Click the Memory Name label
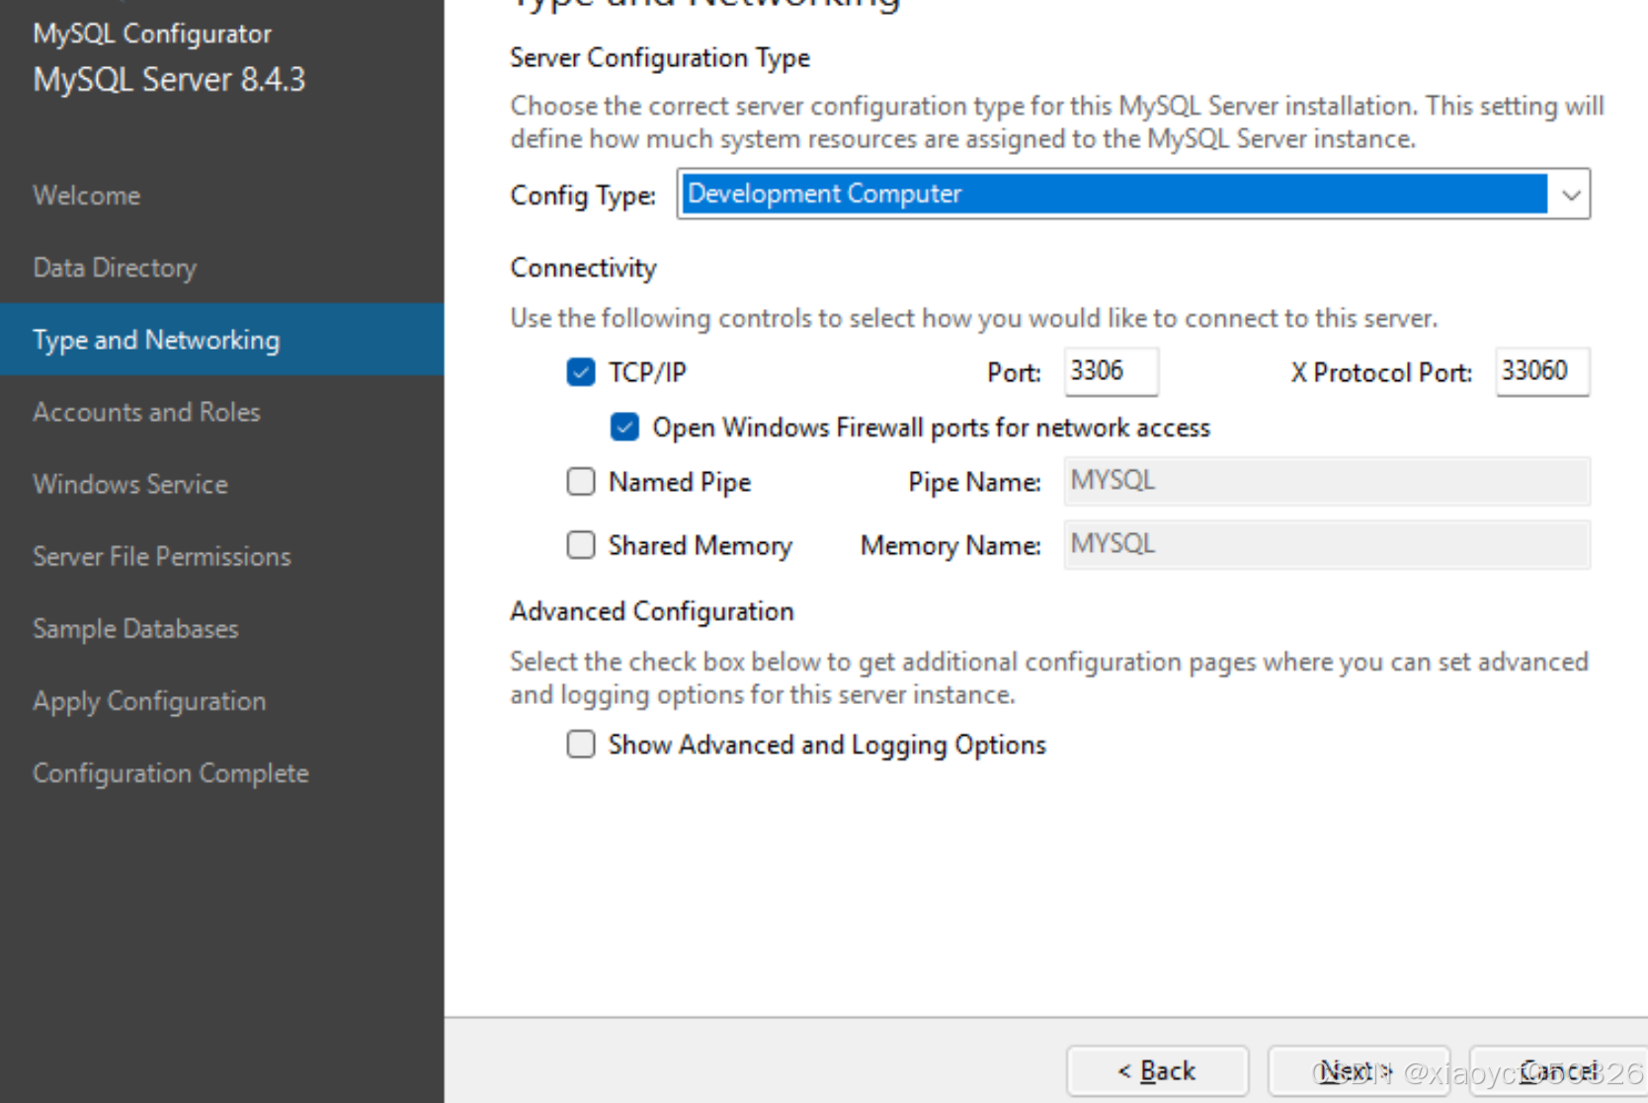 [950, 545]
